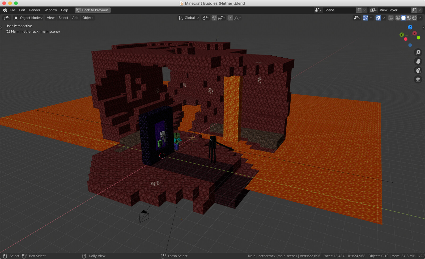Screen dimensions: 425x259
Task: Open the viewport View menu
Action: point(51,18)
